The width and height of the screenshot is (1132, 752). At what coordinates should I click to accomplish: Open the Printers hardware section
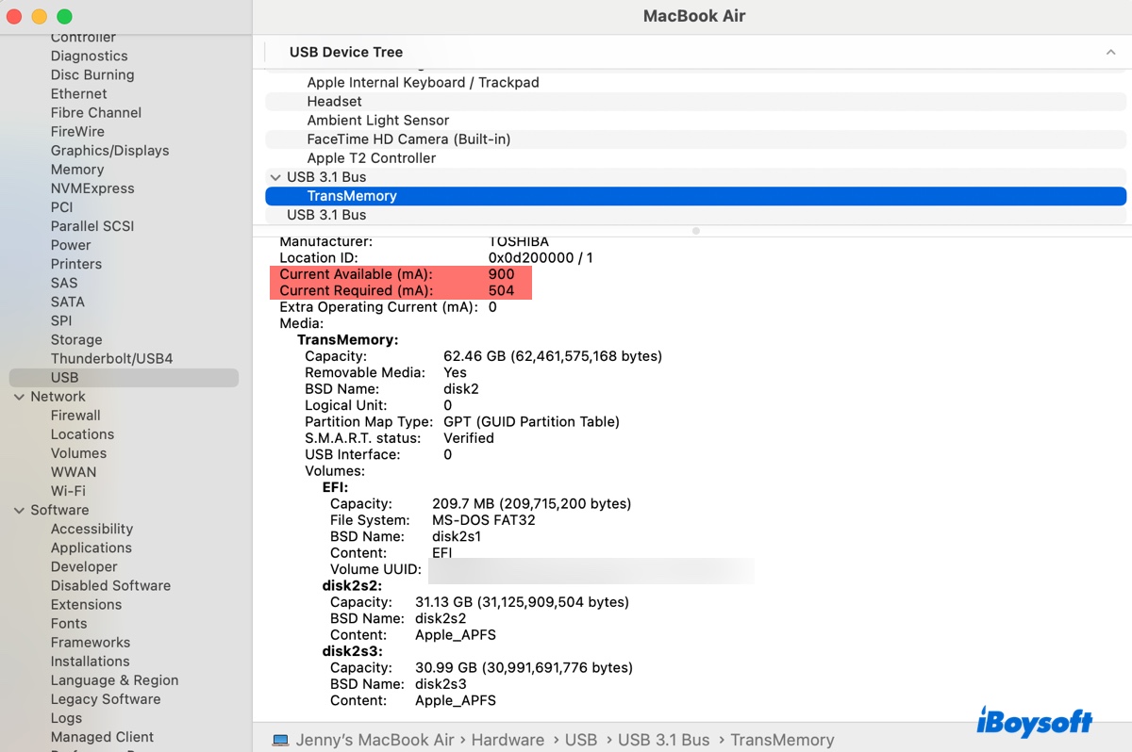[75, 264]
